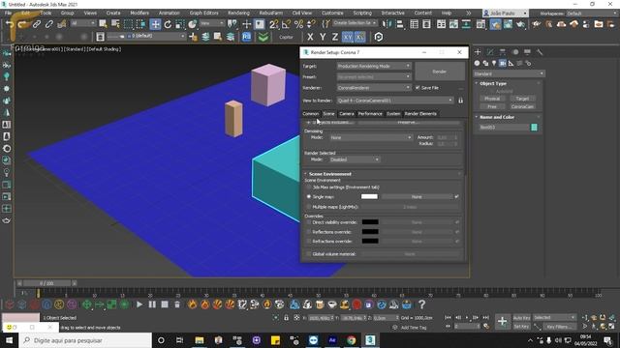Select the Link tool in main toolbar

click(37, 24)
